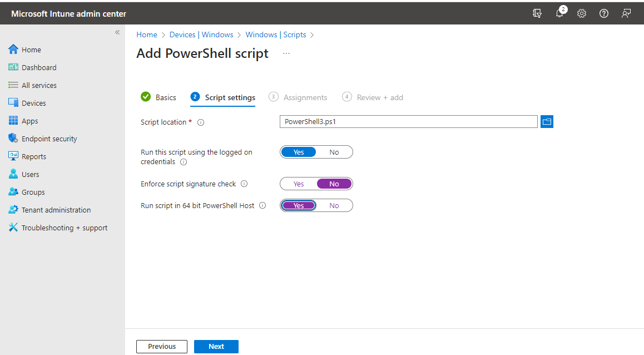The width and height of the screenshot is (644, 355).
Task: Click the Home breadcrumb link
Action: [x=147, y=35]
